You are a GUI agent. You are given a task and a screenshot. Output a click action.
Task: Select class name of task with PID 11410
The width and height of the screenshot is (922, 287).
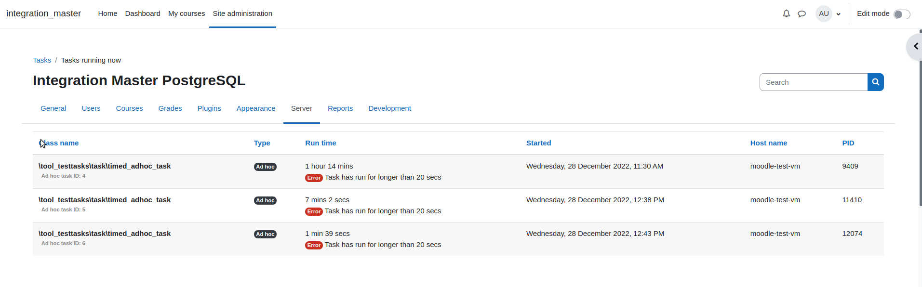tap(105, 200)
